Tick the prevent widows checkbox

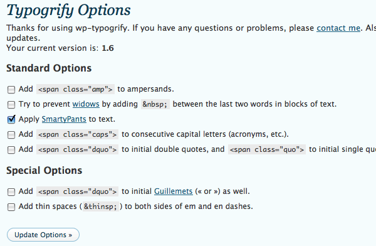coord(11,105)
